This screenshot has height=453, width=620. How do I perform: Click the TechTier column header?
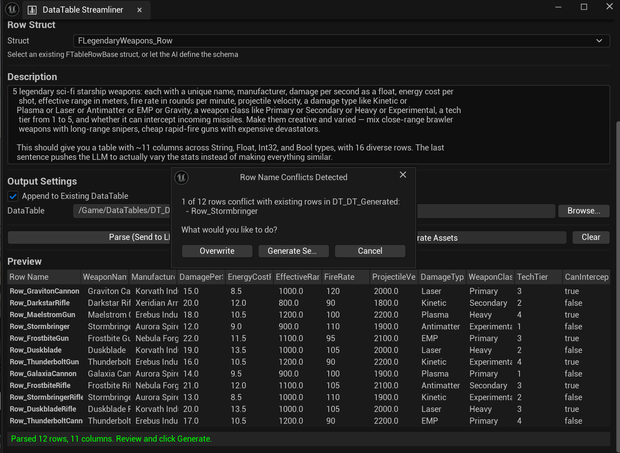[x=538, y=277]
